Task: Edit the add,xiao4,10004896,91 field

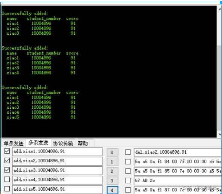Action: tap(57, 180)
